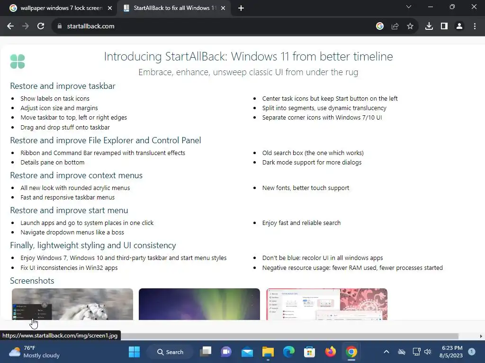Open the white horses screenshot thumbnail

tap(72, 304)
